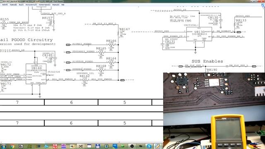Open the Комментарии menu

pyautogui.click(x=45, y=5)
